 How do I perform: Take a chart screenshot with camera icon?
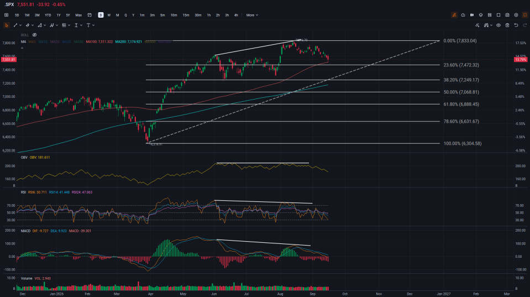[507, 15]
